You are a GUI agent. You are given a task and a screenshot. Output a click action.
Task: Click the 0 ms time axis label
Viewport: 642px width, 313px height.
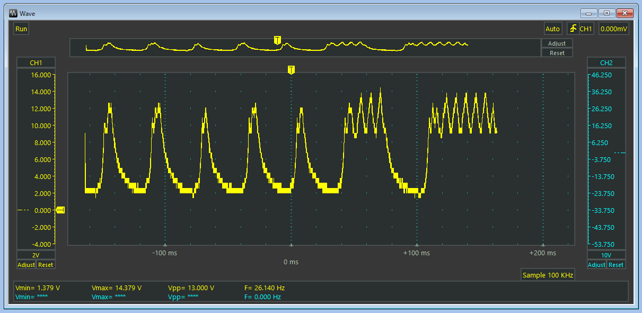tap(291, 262)
